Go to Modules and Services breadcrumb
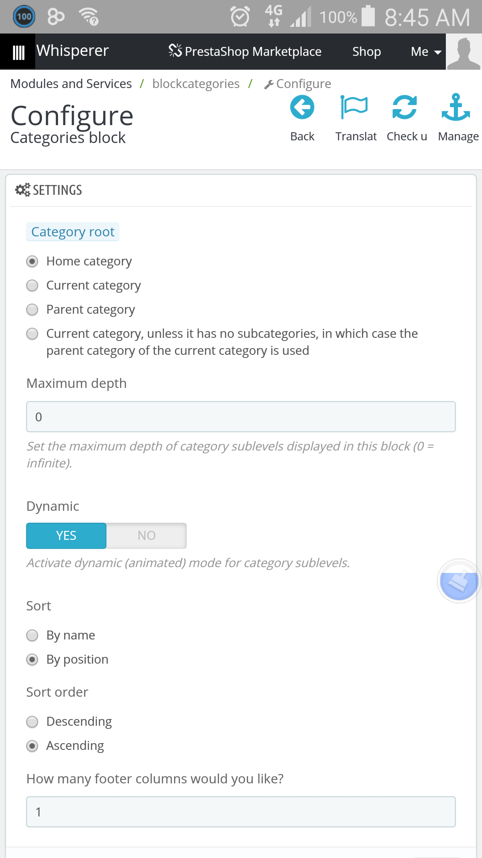 (71, 84)
